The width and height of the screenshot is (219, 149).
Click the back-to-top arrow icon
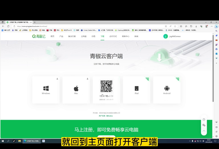[204, 131]
